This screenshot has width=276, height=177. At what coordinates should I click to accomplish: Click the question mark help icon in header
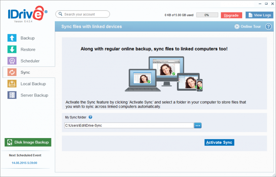(268, 27)
